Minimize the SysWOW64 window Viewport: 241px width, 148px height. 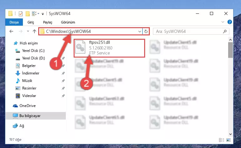197,13
